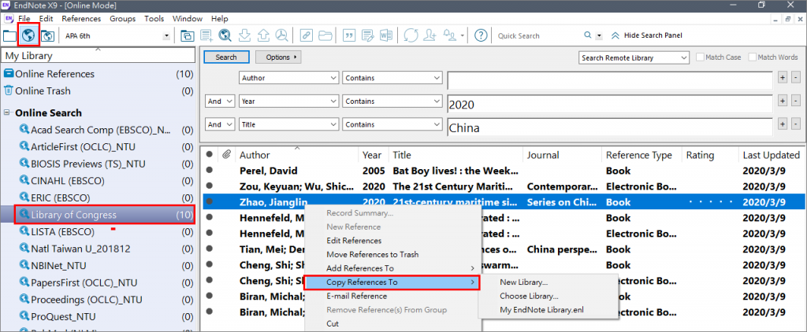Click Hide Search Panel
This screenshot has width=807, height=332.
pyautogui.click(x=653, y=35)
